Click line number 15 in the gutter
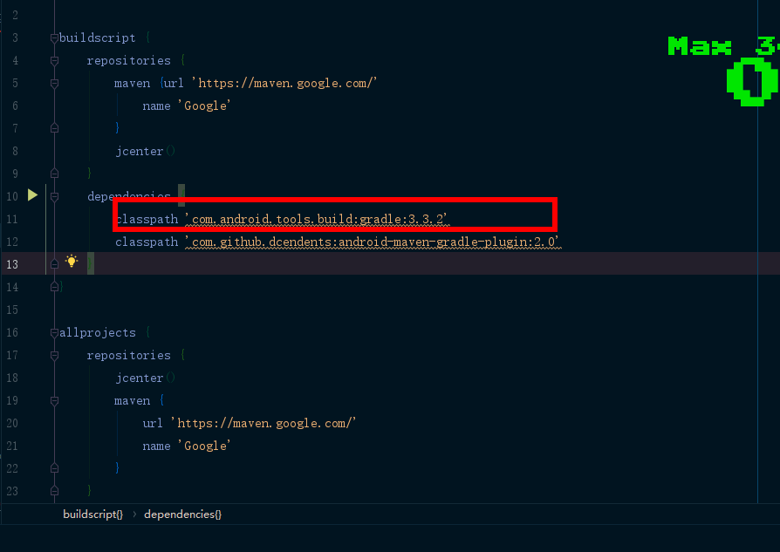This screenshot has width=780, height=552. tap(12, 310)
